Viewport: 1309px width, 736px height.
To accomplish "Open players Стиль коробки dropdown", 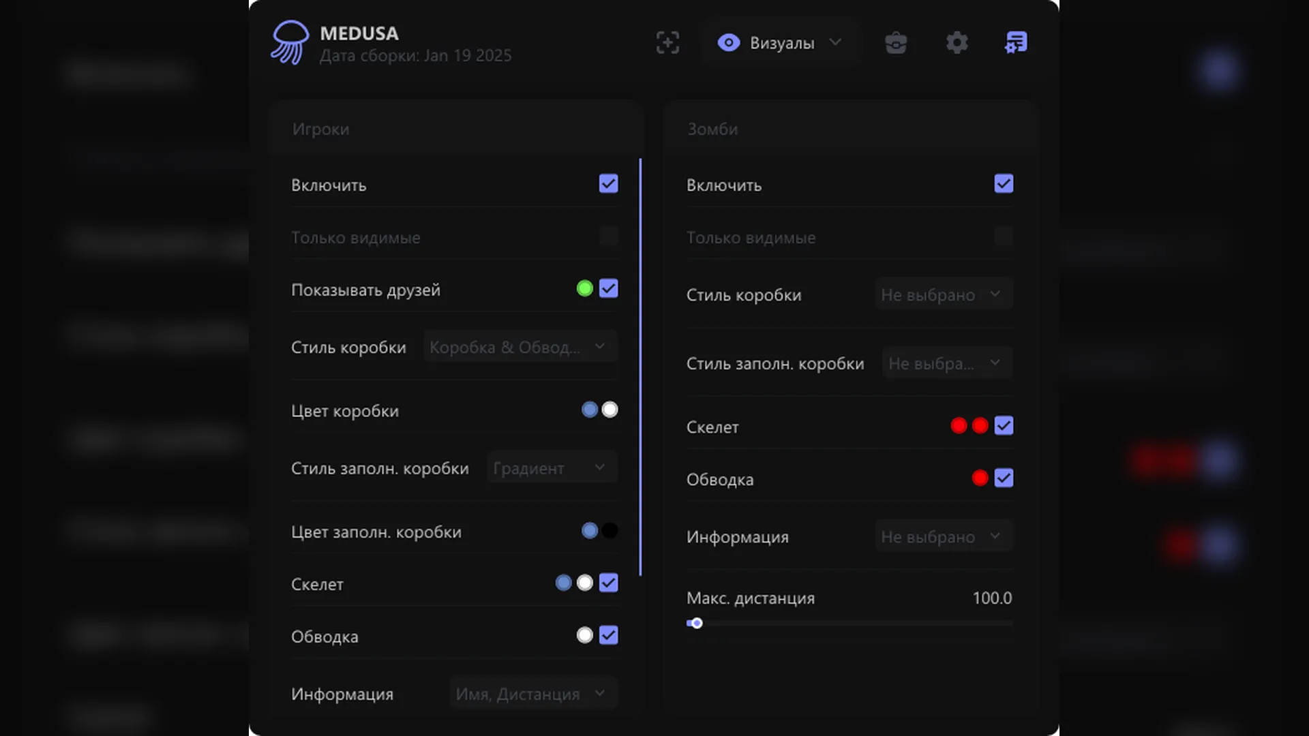I will (520, 347).
